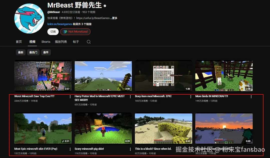The image size is (270, 158).
Task: Play the 0:29 pig skin video thumbnail
Action: coord(103,128)
